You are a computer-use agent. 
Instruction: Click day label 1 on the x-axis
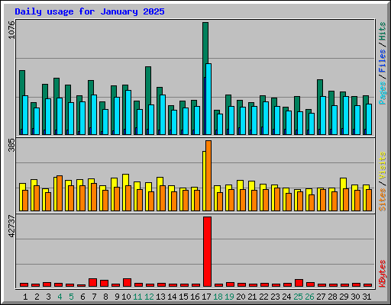[25, 297]
